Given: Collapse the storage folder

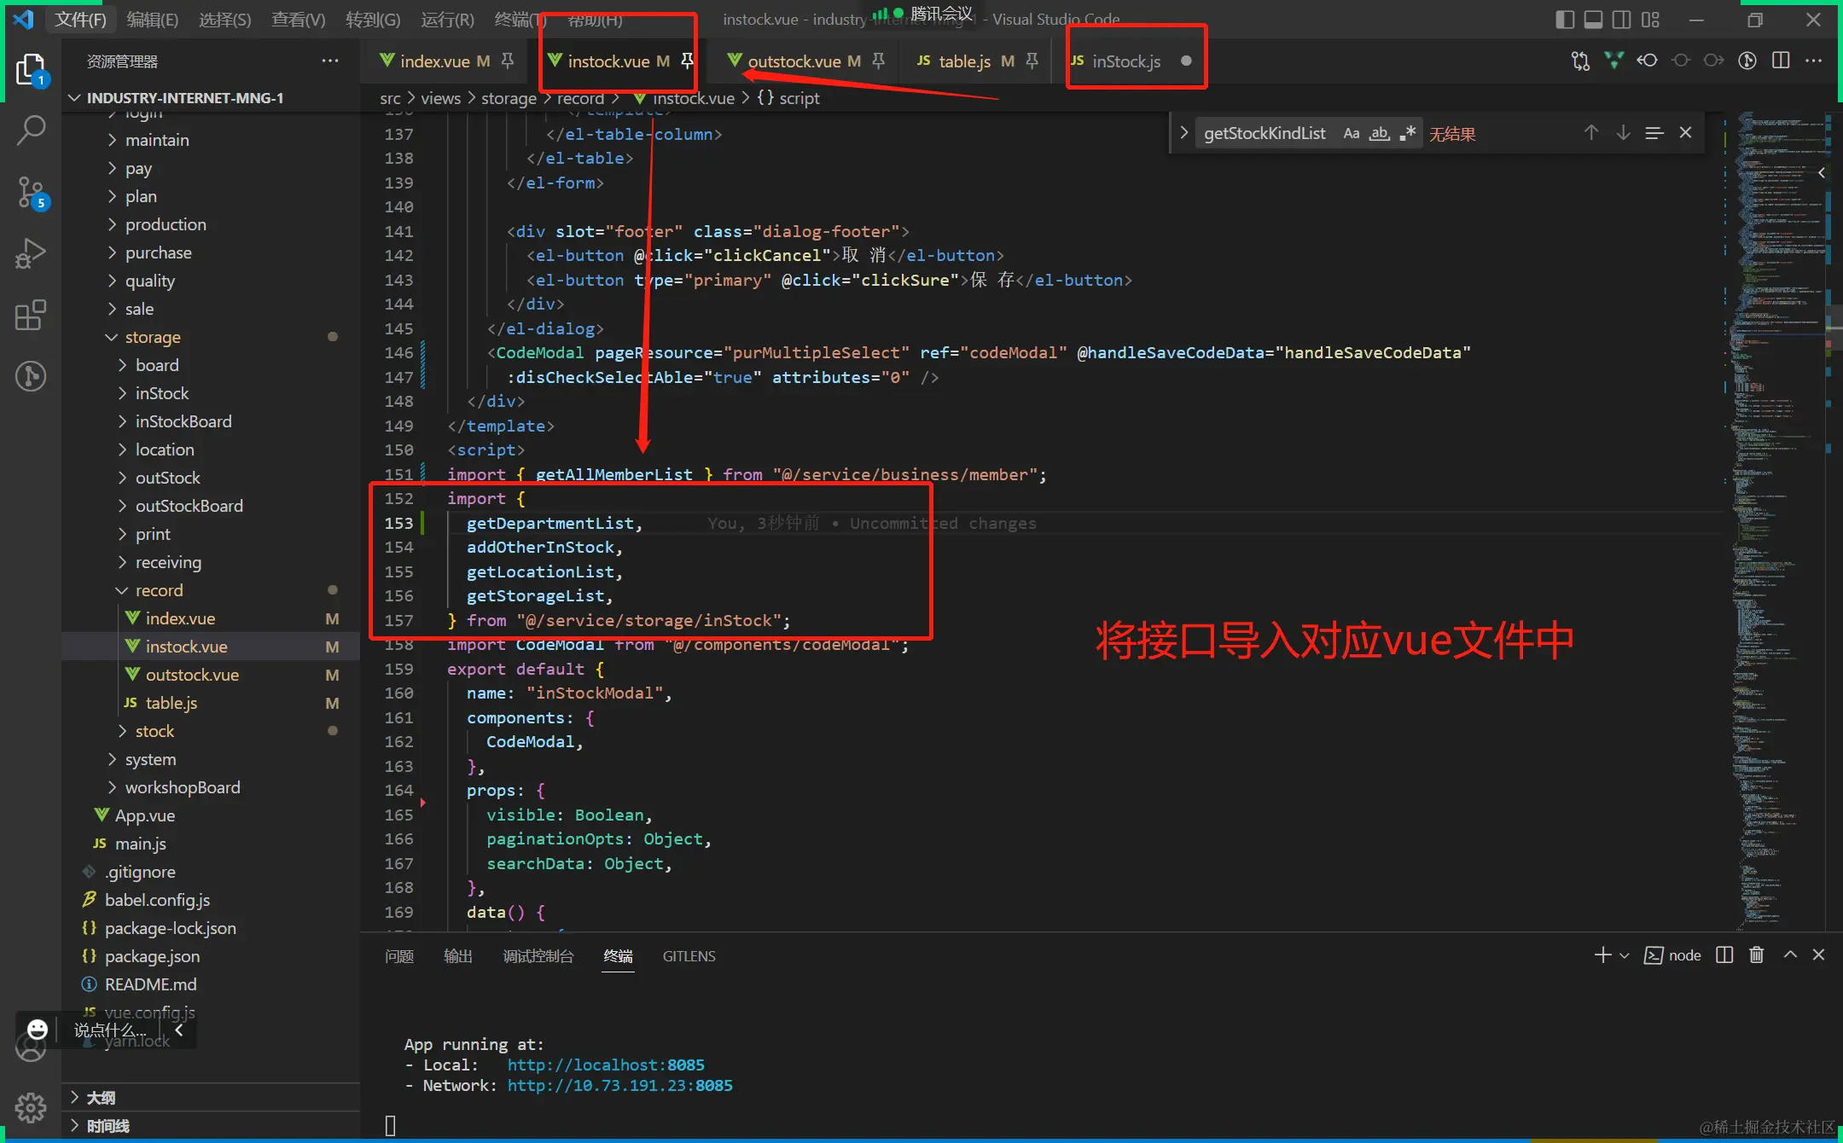Looking at the screenshot, I should coord(153,337).
